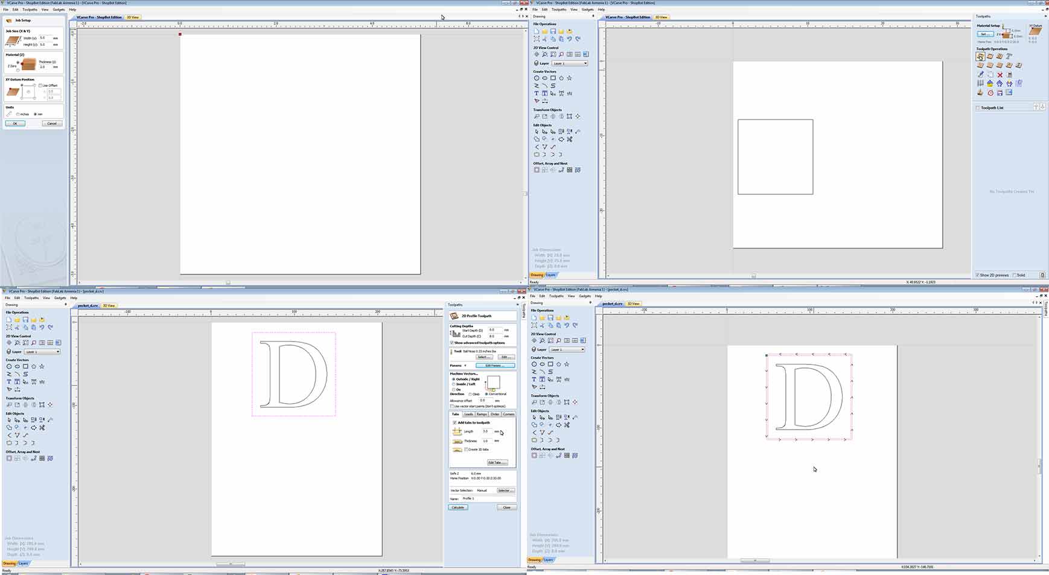Open Layer dropdown in the Profile Toolpath window
The image size is (1049, 575).
[x=42, y=352]
